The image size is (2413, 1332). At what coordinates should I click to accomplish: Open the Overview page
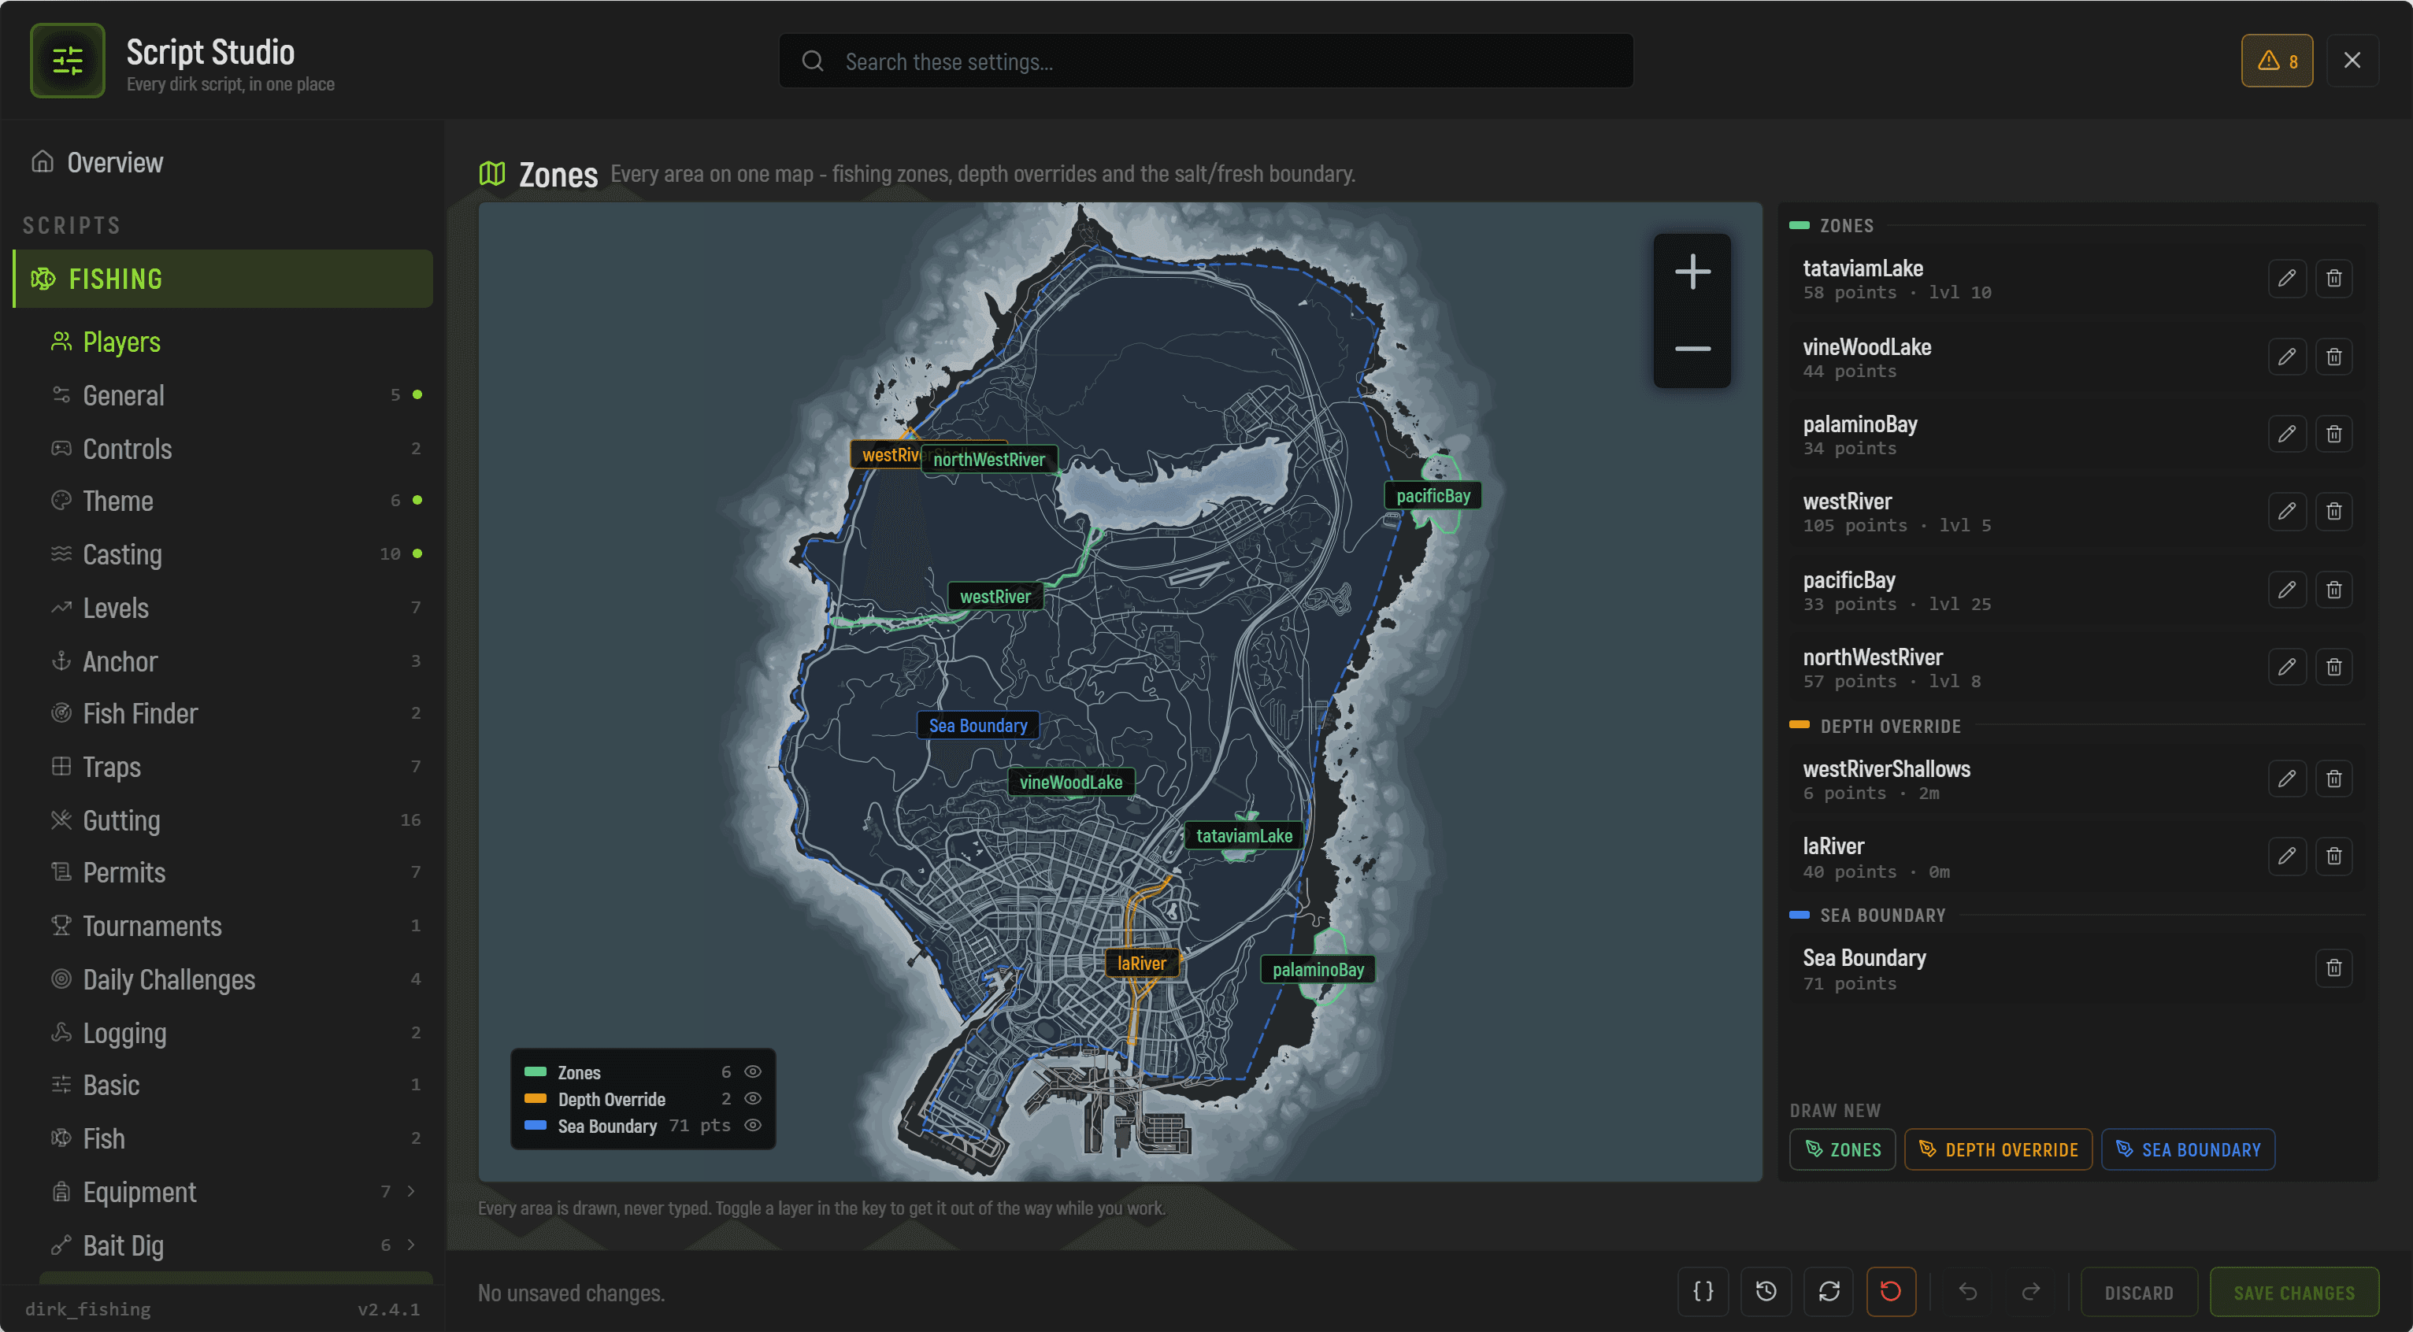[223, 163]
